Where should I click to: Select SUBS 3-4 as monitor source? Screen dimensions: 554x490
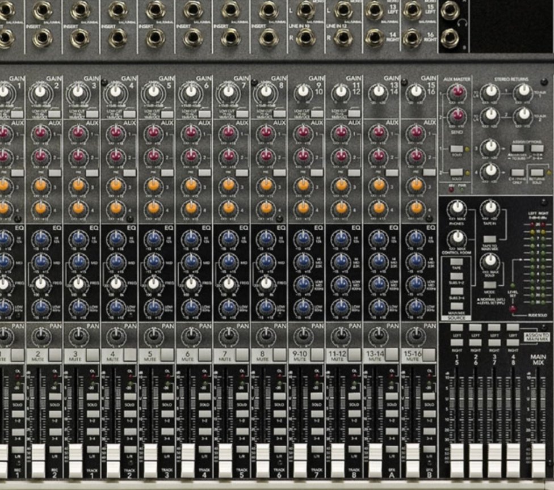pos(456,292)
